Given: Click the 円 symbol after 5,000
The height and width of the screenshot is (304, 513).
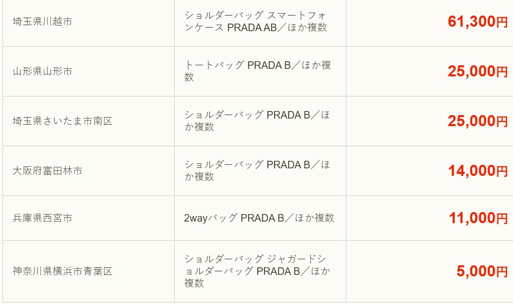Looking at the screenshot, I should point(502,272).
